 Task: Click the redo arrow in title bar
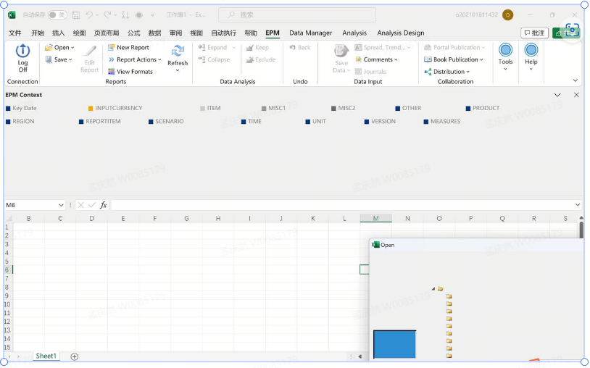tap(107, 15)
